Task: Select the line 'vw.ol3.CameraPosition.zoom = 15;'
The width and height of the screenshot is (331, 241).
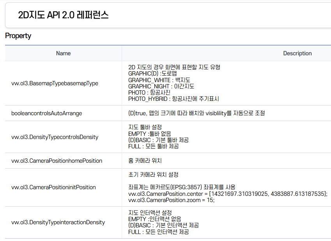Action: pos(172,200)
